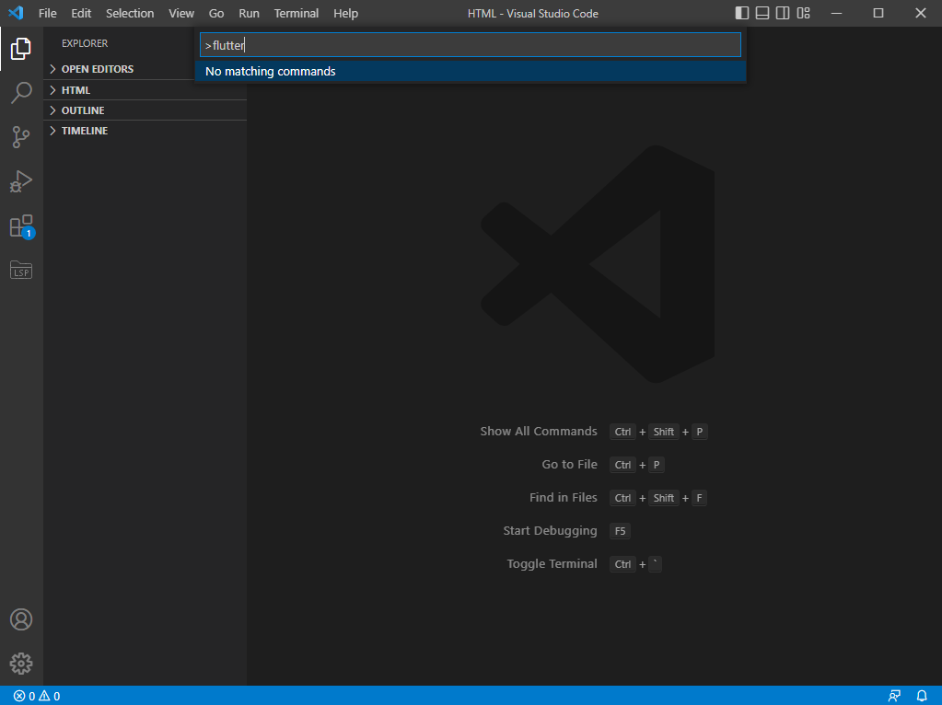Open the Manage gear icon
Image resolution: width=942 pixels, height=705 pixels.
click(21, 664)
